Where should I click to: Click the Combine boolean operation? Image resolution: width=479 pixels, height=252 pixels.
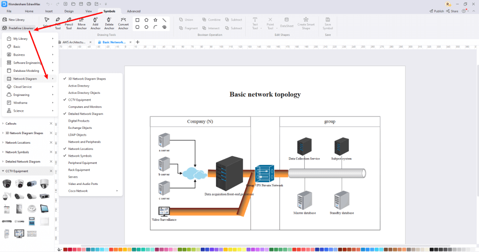coord(211,20)
